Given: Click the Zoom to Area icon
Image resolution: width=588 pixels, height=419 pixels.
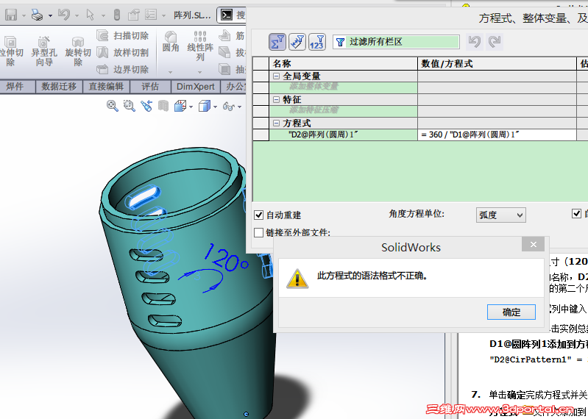Looking at the screenshot, I should point(130,106).
